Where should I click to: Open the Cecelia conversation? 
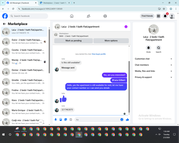coord(24,52)
